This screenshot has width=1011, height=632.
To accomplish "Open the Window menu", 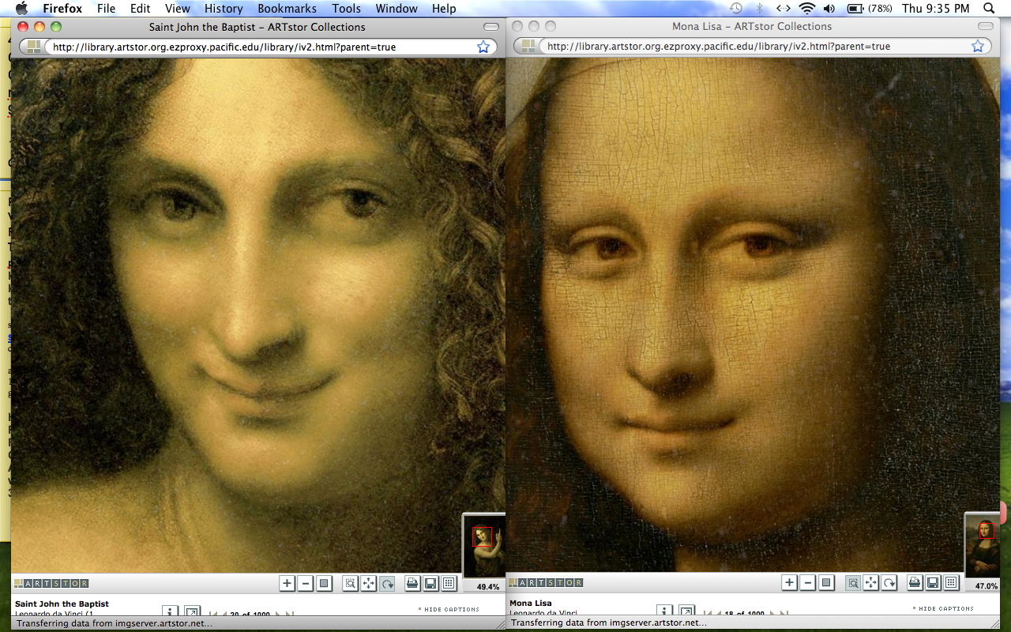I will pos(397,9).
